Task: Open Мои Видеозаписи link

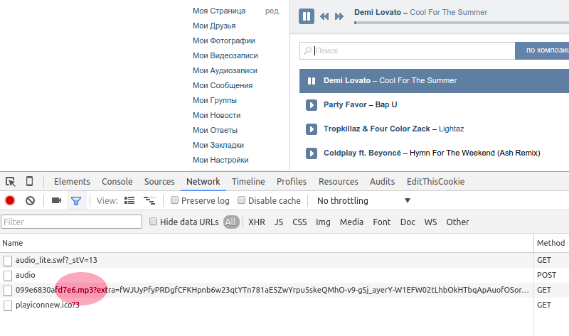Action: (x=225, y=55)
